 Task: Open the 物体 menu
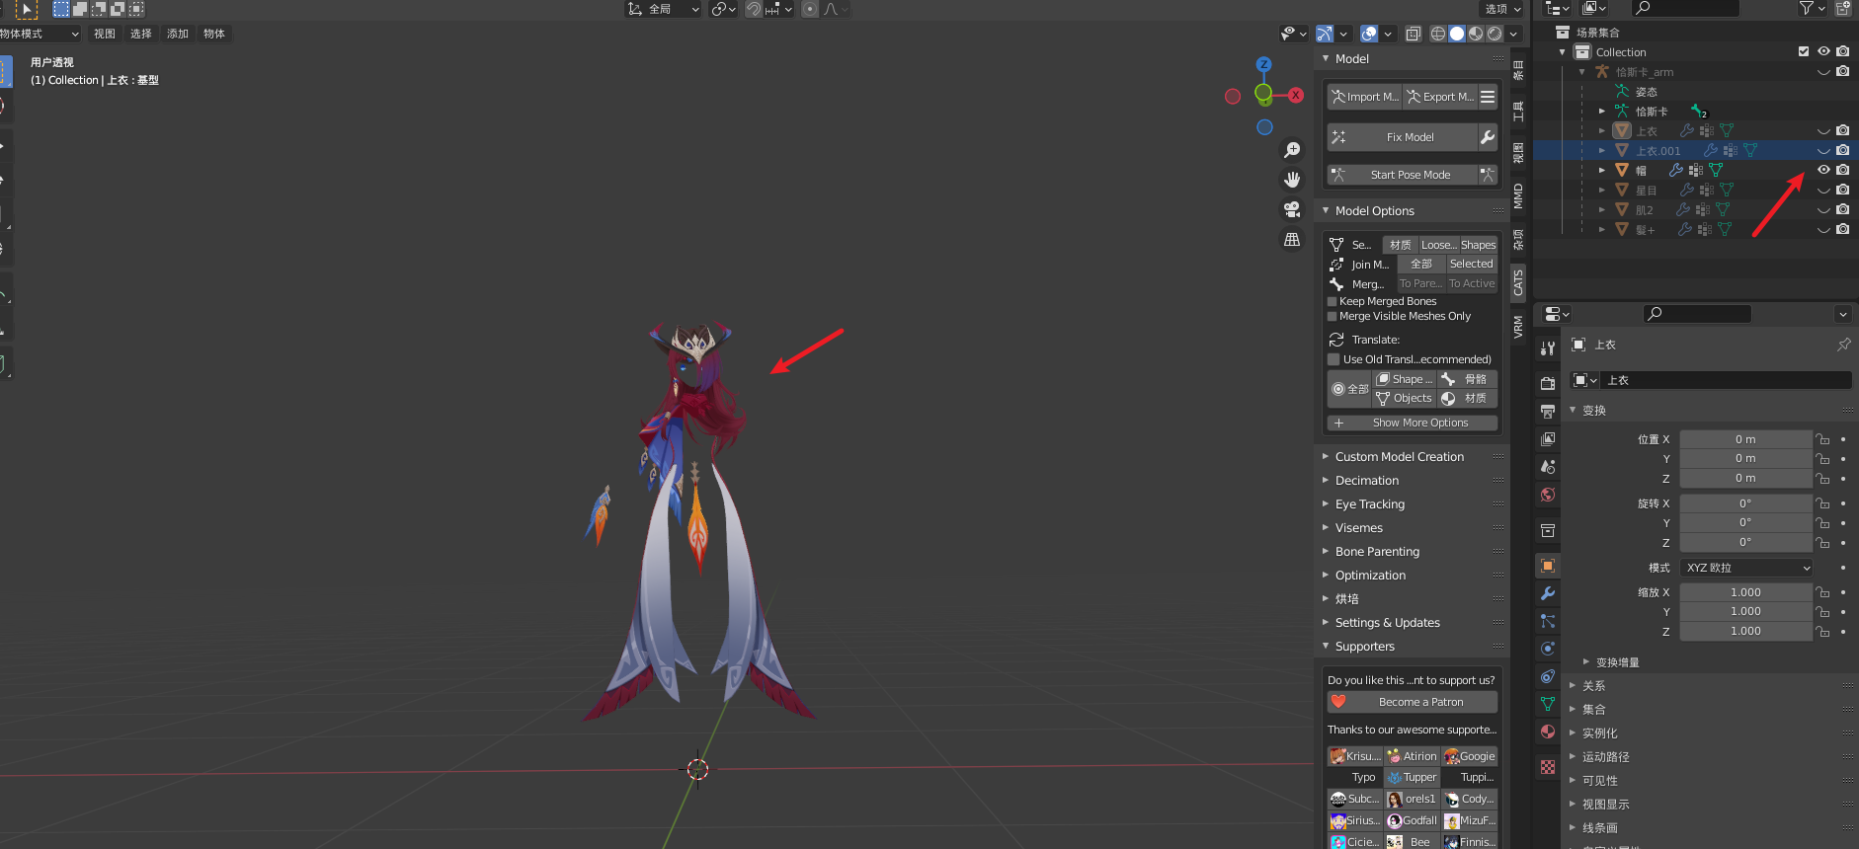[214, 34]
